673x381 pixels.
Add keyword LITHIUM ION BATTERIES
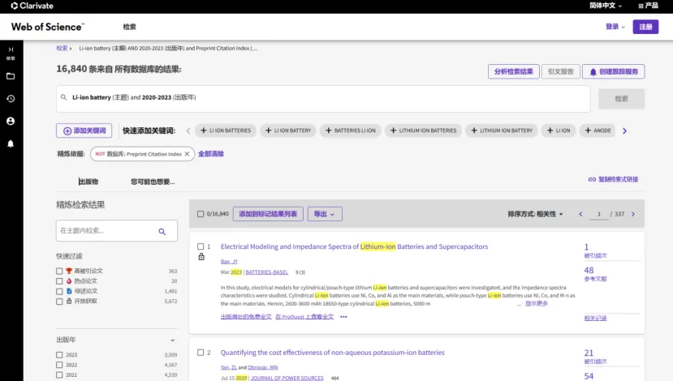click(x=423, y=131)
